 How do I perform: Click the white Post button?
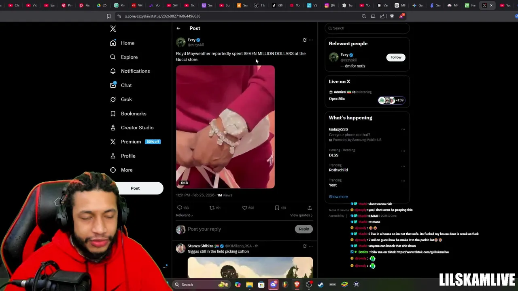point(135,188)
